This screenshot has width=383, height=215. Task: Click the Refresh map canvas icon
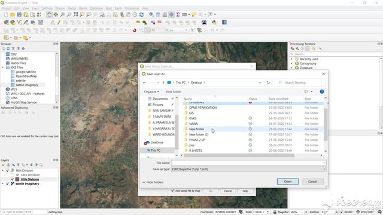pos(141,14)
